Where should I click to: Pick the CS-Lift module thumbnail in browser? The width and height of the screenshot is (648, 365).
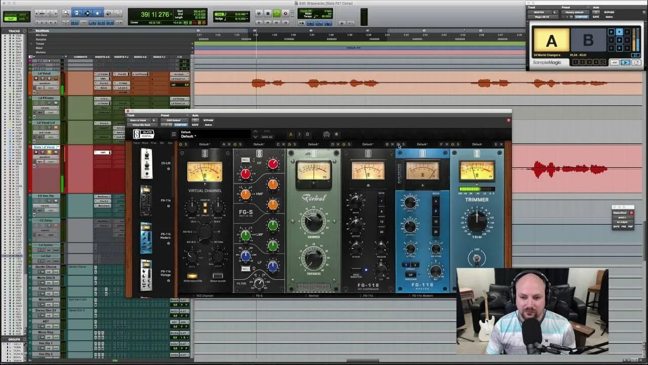(146, 163)
